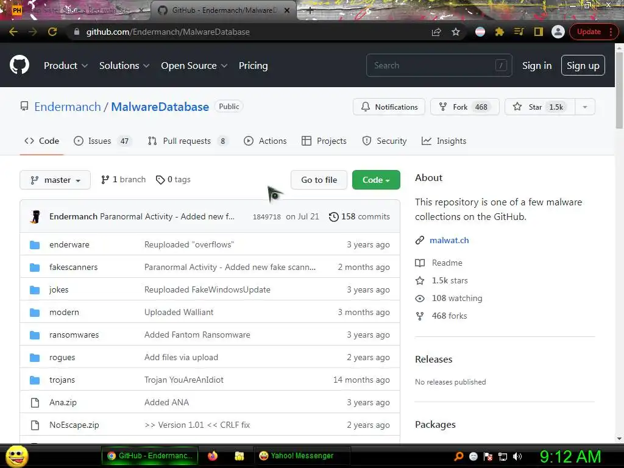Open the browser profile avatar icon
624x468 pixels.
558,32
